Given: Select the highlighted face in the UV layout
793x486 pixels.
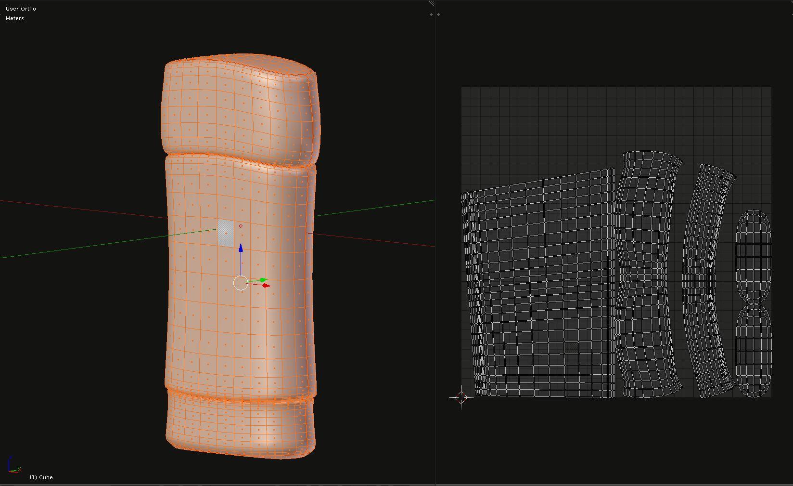Looking at the screenshot, I should click(x=571, y=347).
